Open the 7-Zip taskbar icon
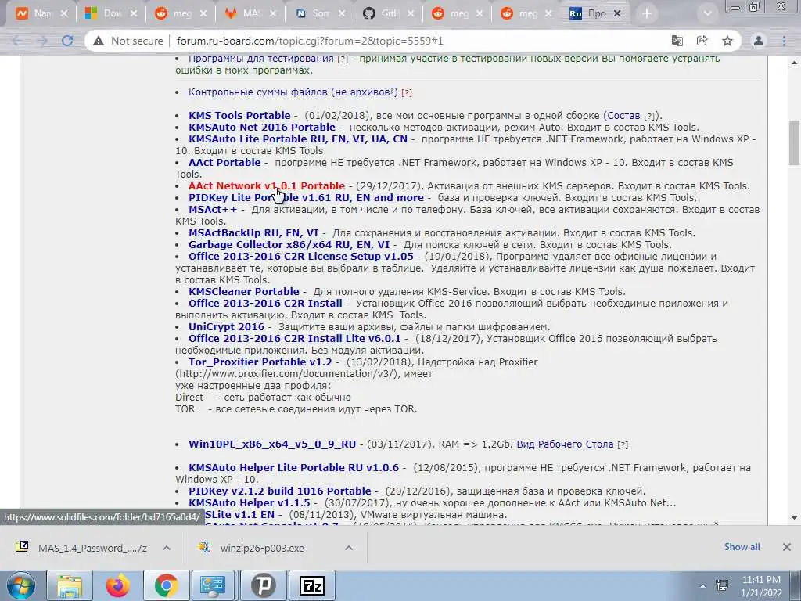Screen dimensions: 801x601 (311, 585)
